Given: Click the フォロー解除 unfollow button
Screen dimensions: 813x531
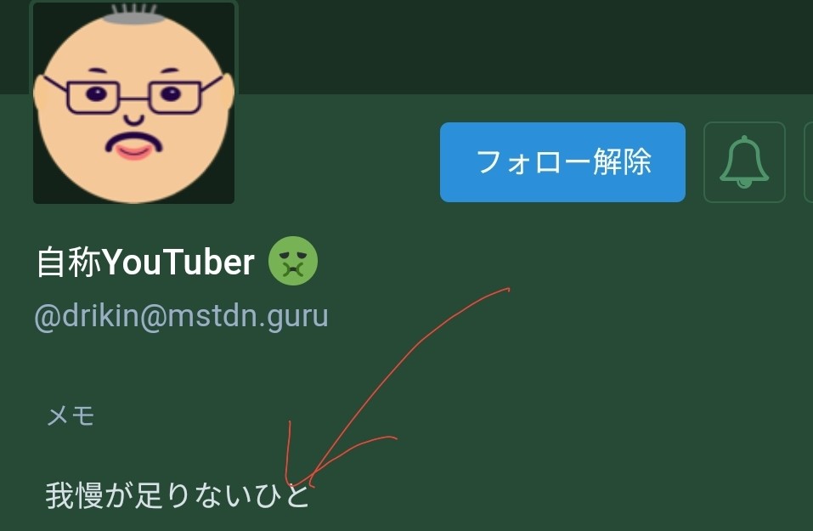Looking at the screenshot, I should click(562, 162).
